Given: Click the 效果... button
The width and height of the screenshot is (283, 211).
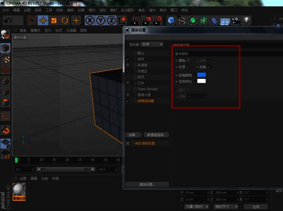Looking at the screenshot, I should click(133, 135).
